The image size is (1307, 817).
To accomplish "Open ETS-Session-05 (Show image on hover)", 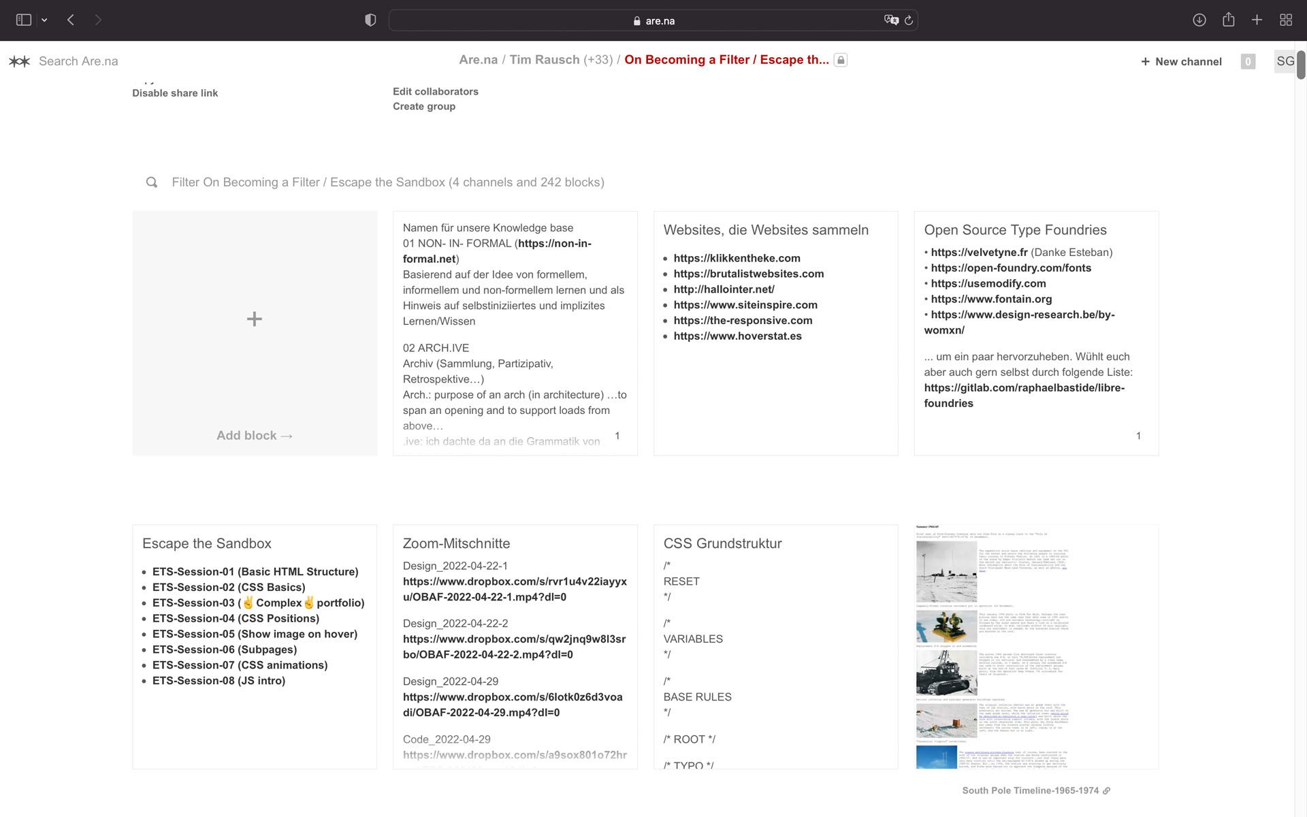I will point(255,635).
